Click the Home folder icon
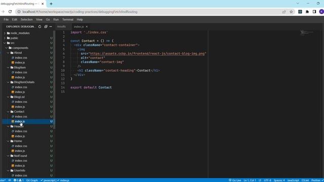324x182 pixels. 12,141
